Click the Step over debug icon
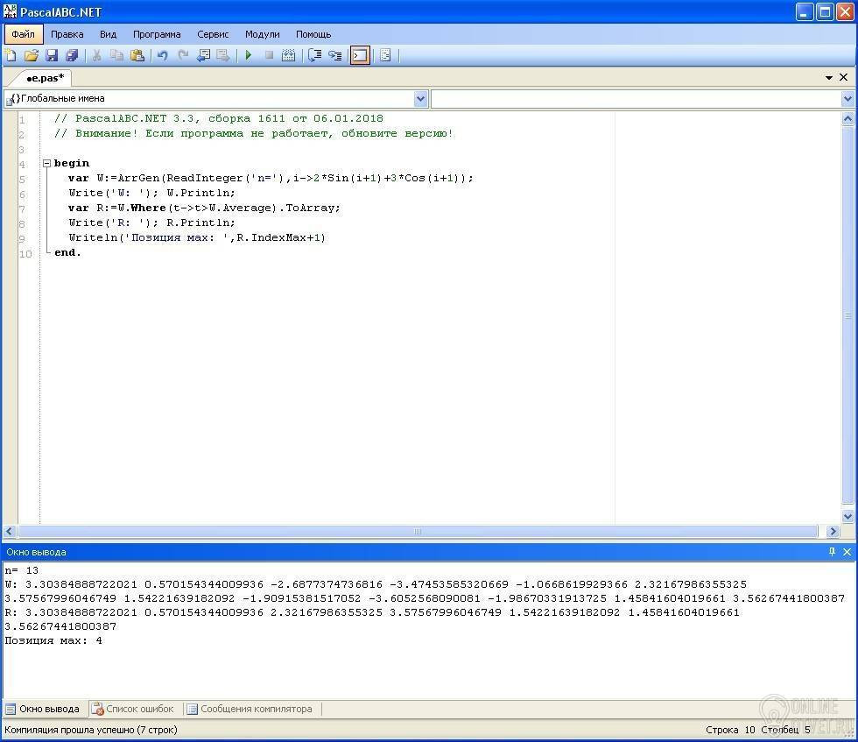The image size is (858, 742). 314,55
